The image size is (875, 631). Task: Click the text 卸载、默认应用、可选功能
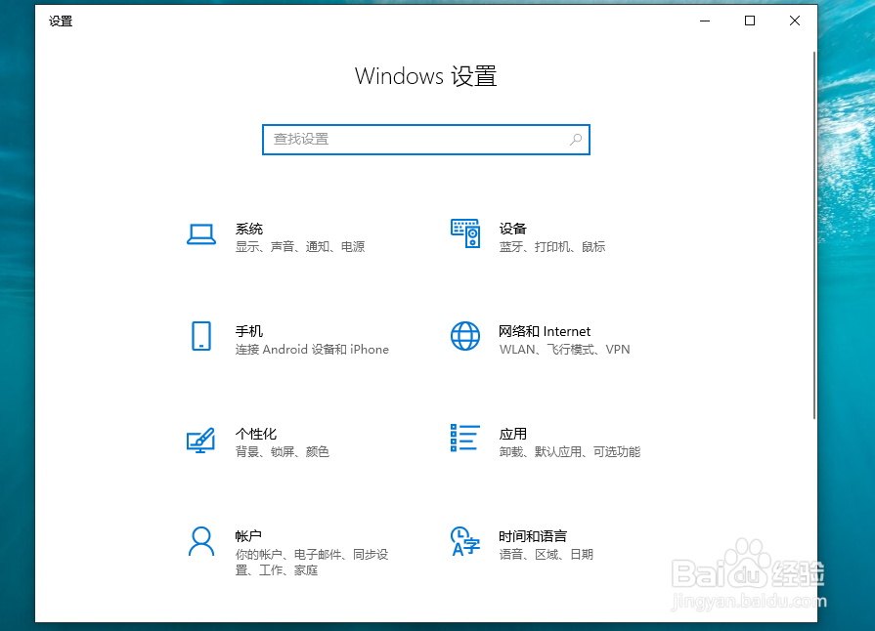[x=570, y=452]
